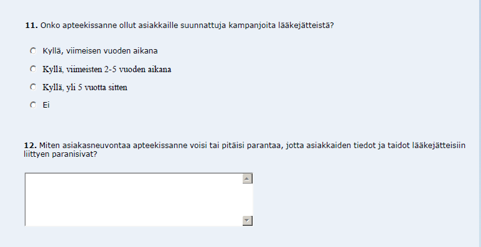The image size is (481, 247).
Task: Click the label text "Kyllä, viimeisen vuoden aikana"
Action: [100, 51]
